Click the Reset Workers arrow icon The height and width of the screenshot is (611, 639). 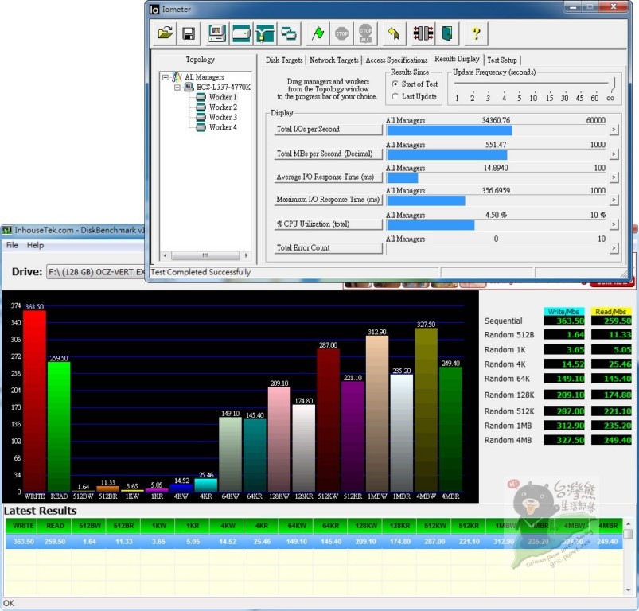[393, 33]
